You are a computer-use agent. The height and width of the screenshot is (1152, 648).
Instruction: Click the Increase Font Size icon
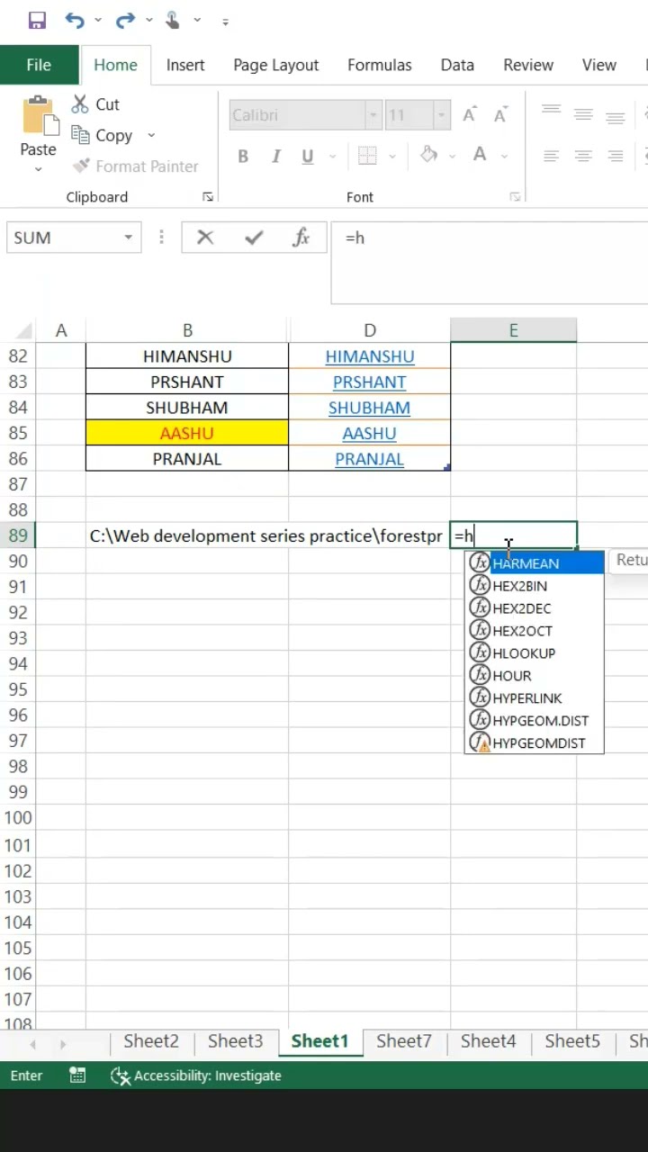click(470, 115)
